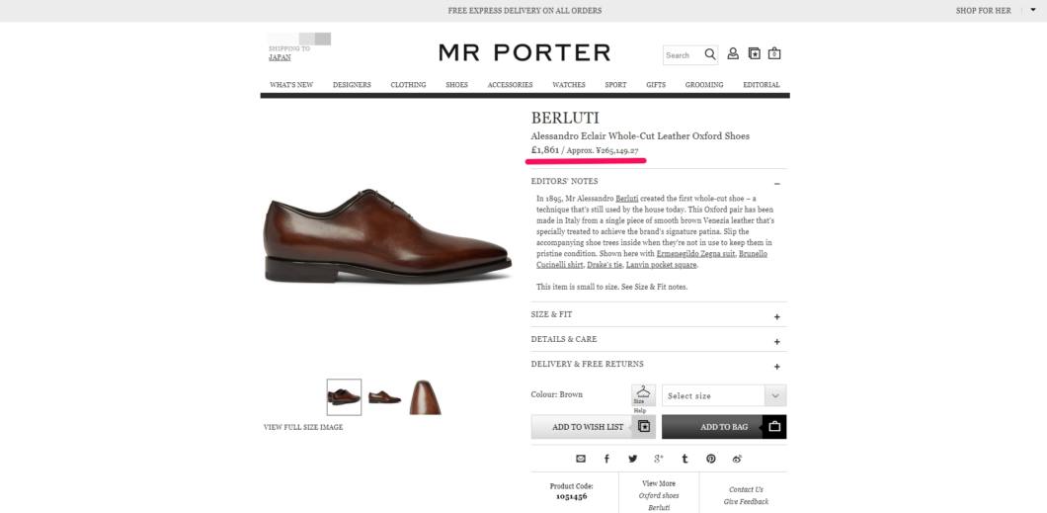Share product on Facebook
The width and height of the screenshot is (1047, 513).
click(x=606, y=459)
